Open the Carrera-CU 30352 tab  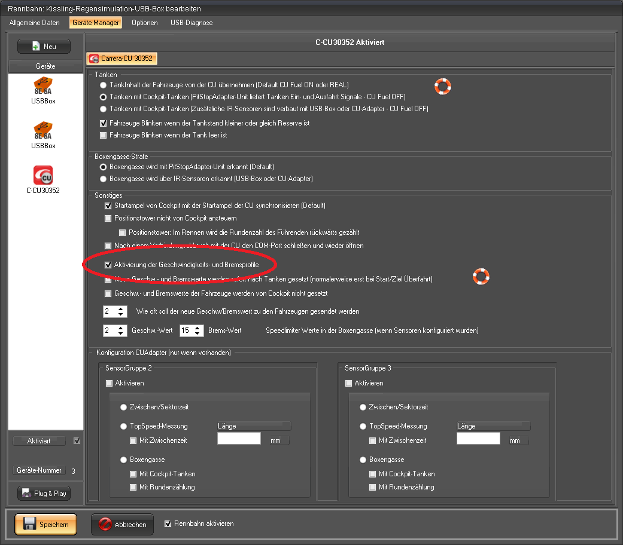point(121,59)
